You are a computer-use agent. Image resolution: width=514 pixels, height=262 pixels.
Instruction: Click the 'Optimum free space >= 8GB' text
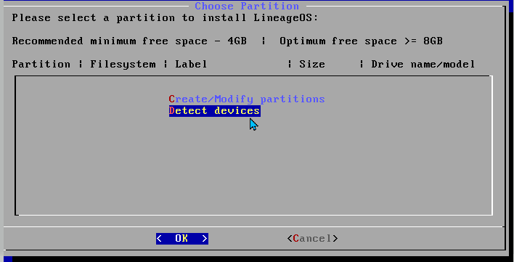[362, 41]
